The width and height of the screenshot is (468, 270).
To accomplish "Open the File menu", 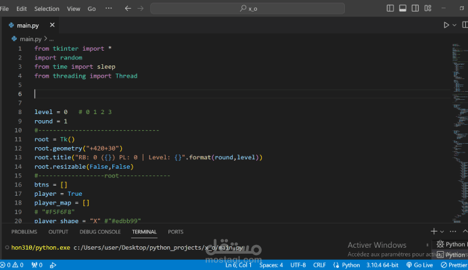I will (4, 9).
